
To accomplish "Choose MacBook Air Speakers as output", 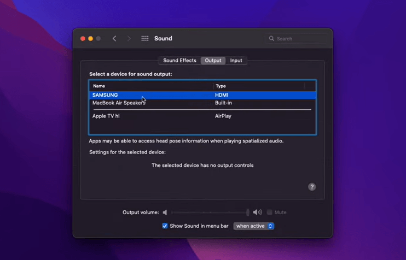I will (202, 103).
